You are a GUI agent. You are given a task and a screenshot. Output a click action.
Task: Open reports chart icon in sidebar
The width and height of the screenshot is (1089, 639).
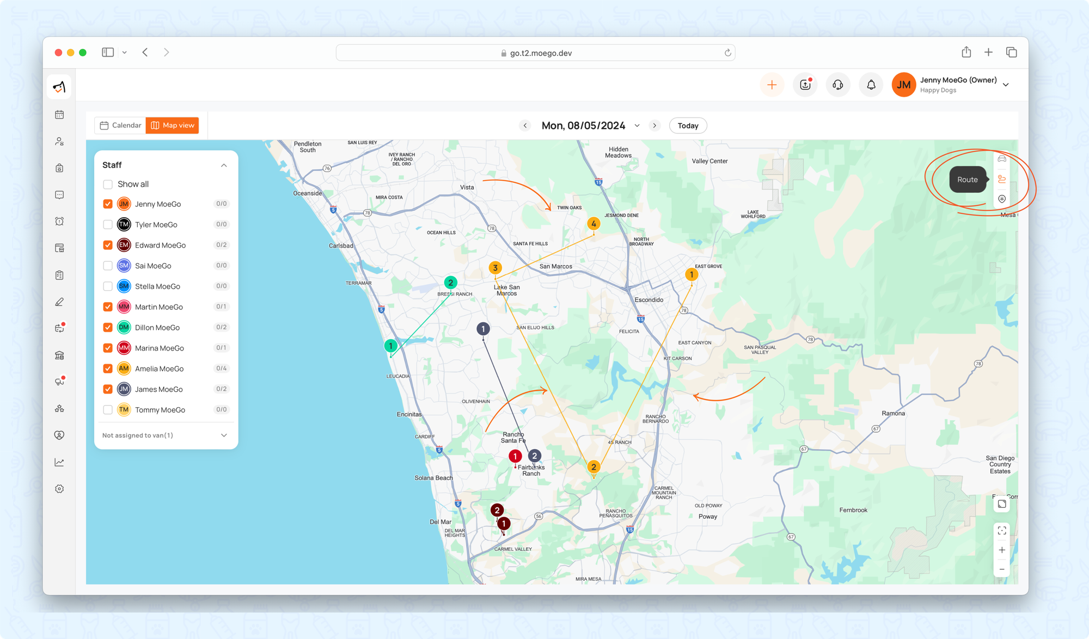pyautogui.click(x=60, y=462)
